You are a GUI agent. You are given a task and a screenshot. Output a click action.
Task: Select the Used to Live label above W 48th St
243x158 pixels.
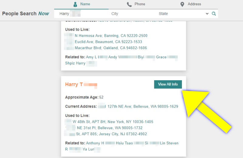[x=77, y=115]
